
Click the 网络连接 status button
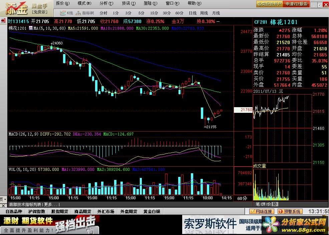pyautogui.click(x=262, y=212)
